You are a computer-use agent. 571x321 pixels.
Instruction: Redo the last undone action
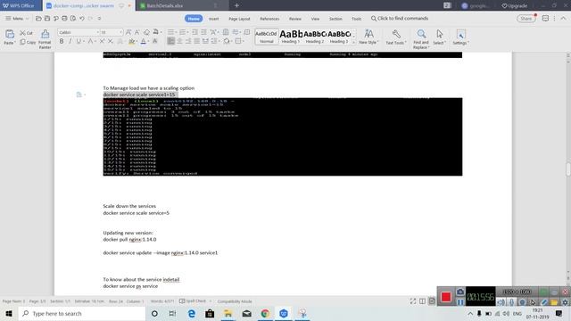coord(90,18)
